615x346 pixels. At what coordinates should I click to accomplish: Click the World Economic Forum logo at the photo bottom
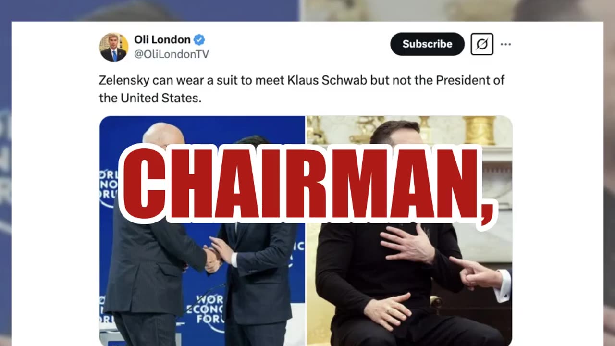click(205, 308)
